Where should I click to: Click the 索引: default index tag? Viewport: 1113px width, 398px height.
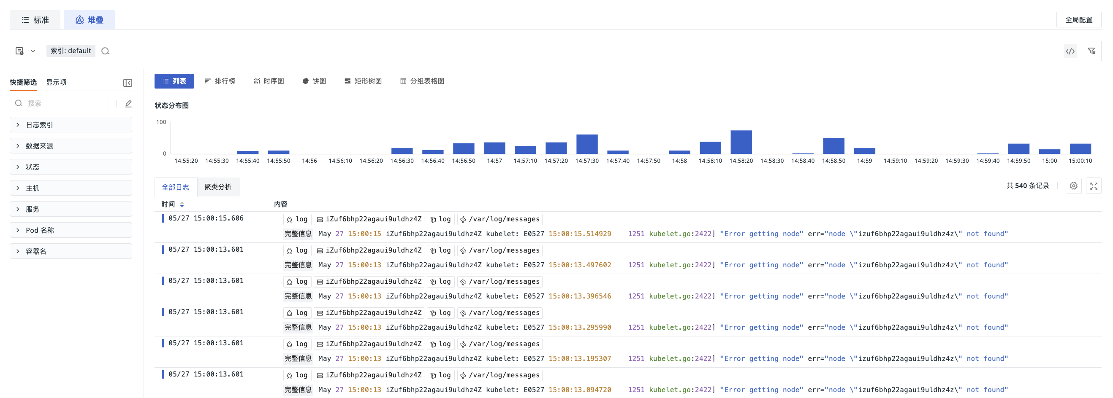coord(71,51)
